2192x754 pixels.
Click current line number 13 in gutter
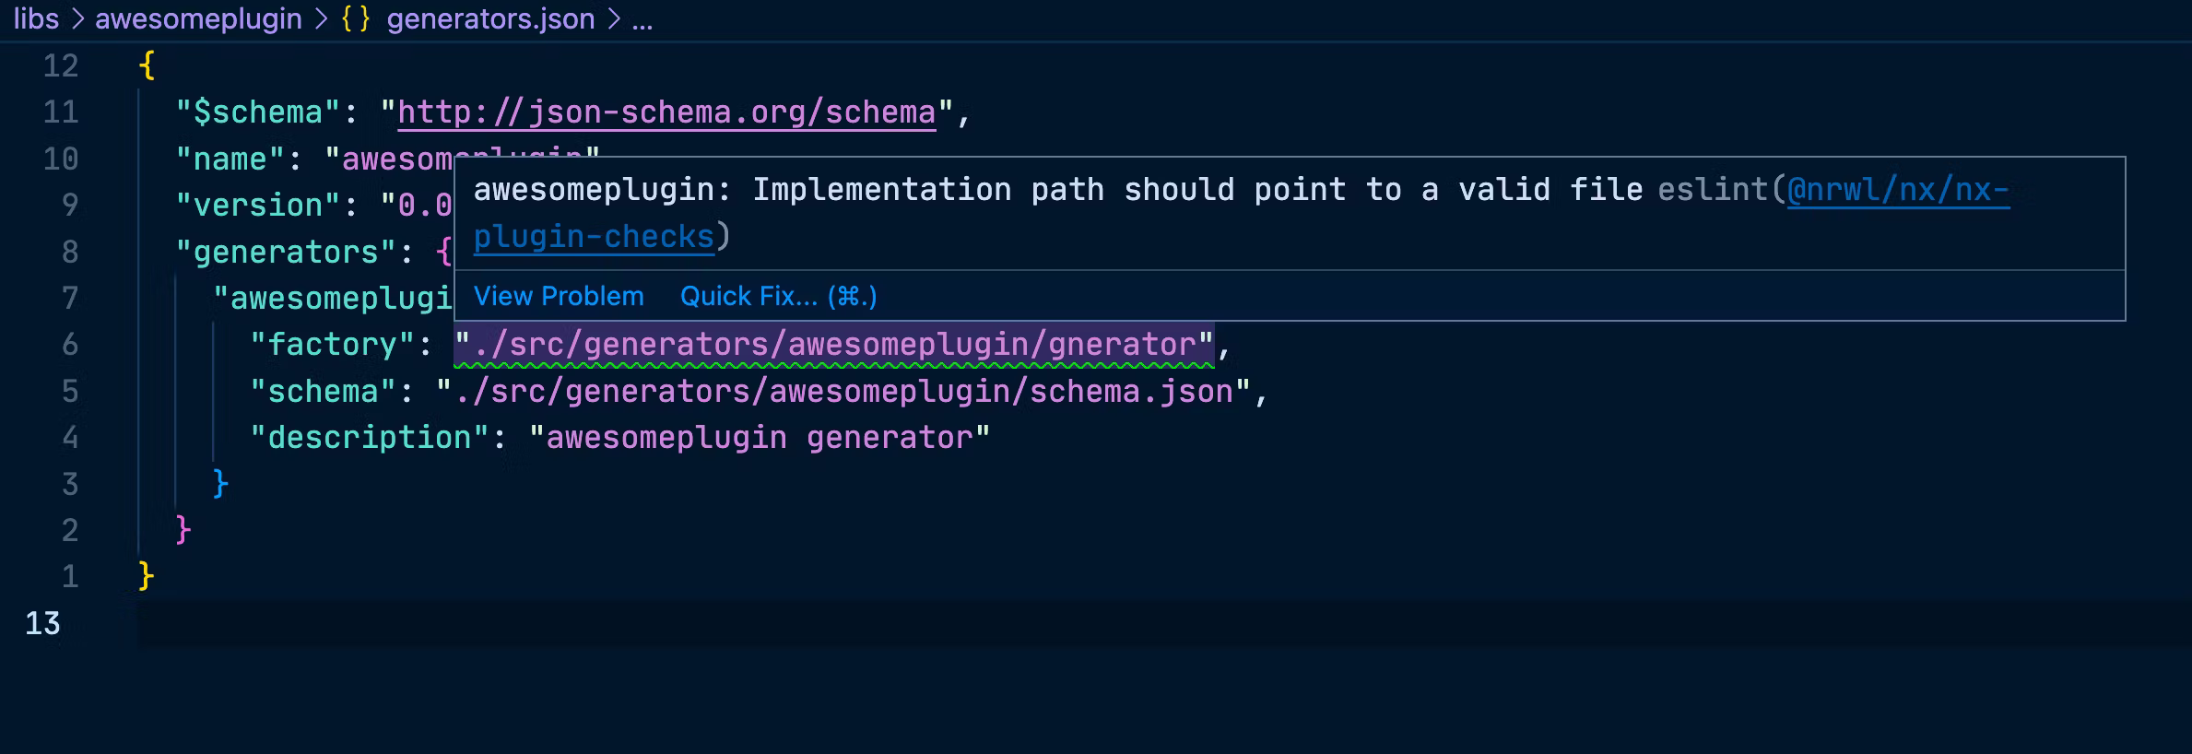[x=42, y=624]
